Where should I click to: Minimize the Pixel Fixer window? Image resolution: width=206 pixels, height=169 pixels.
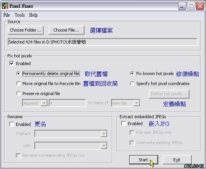(x=182, y=6)
